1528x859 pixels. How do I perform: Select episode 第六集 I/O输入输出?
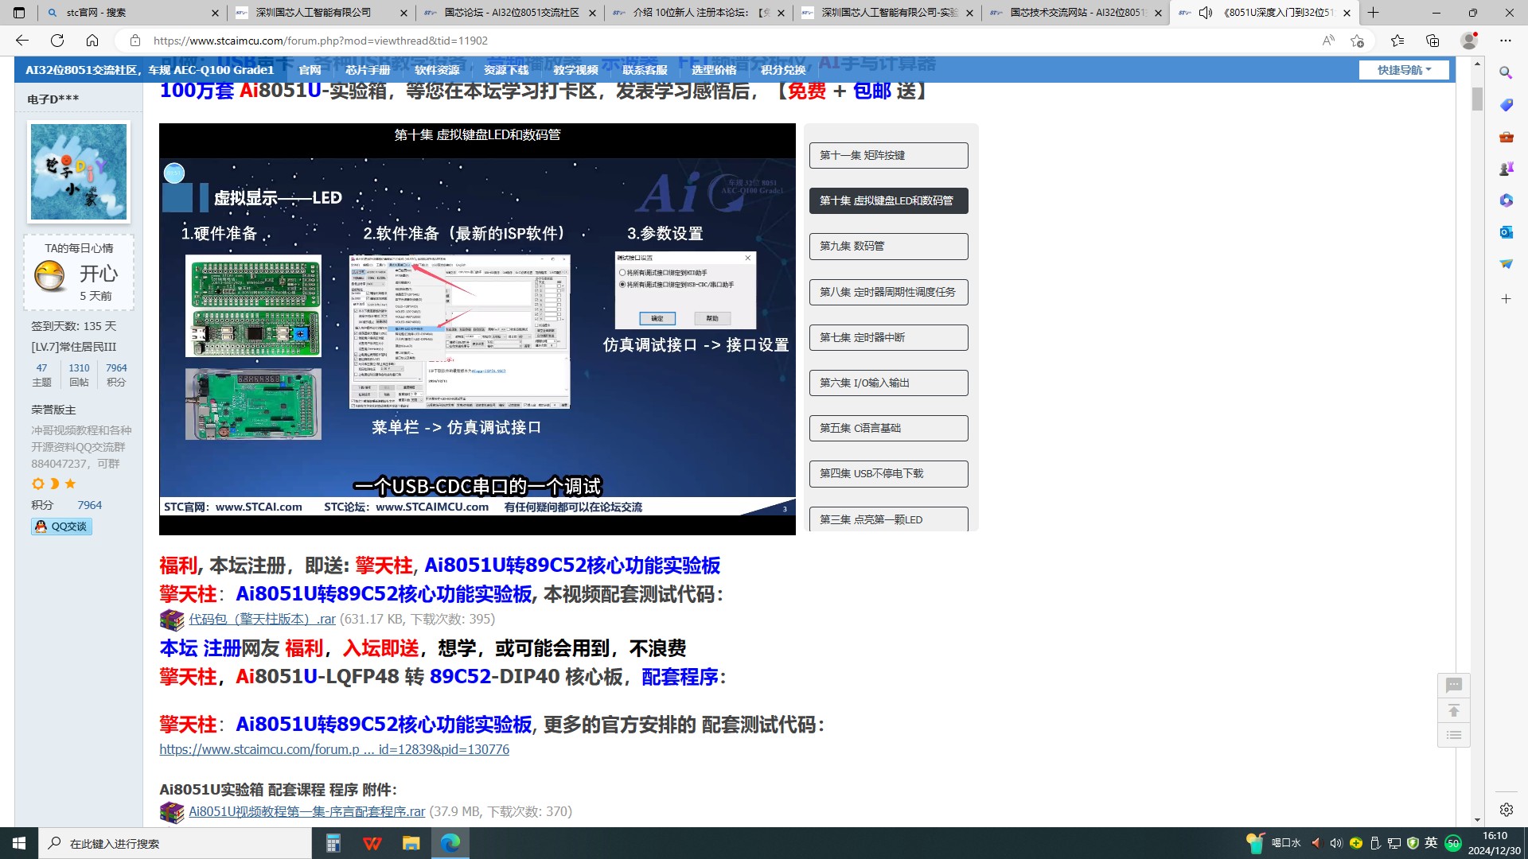tap(889, 383)
